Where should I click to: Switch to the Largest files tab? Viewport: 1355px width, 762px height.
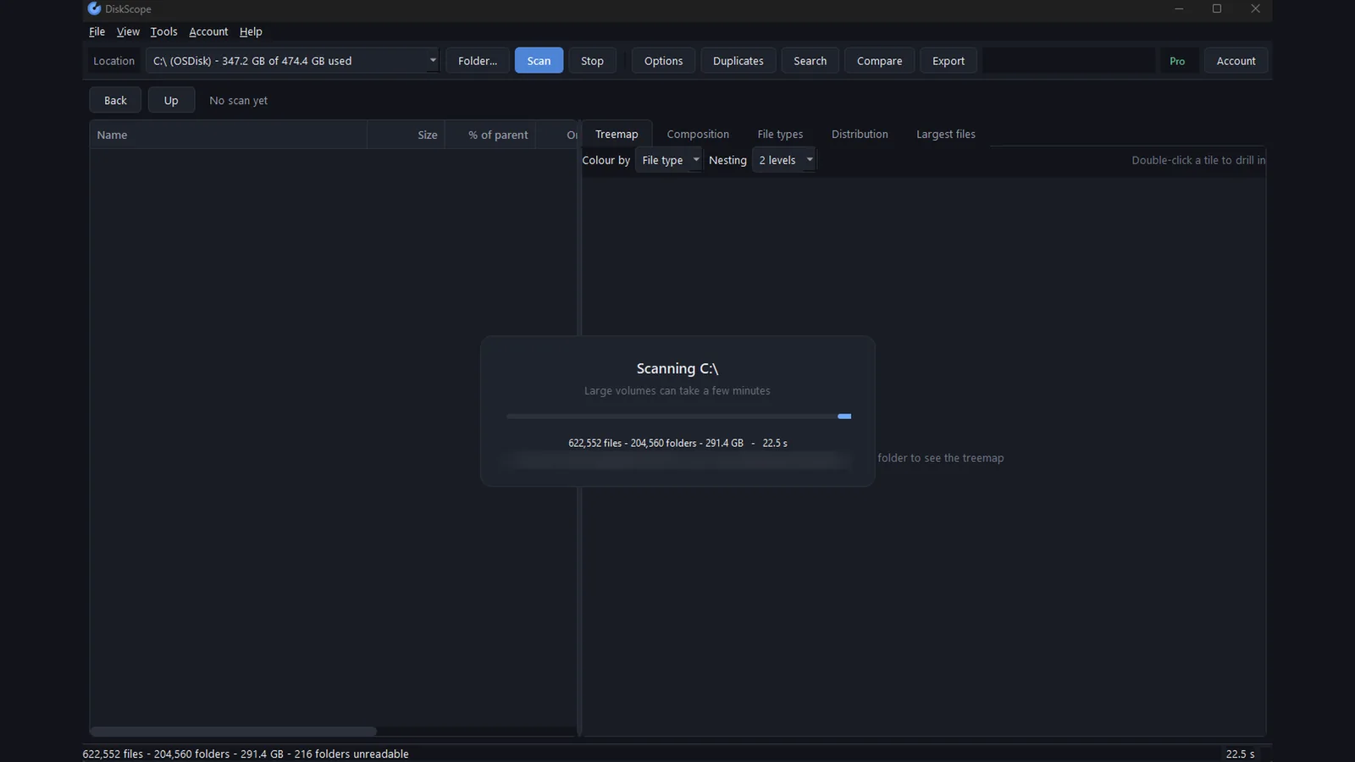point(946,134)
